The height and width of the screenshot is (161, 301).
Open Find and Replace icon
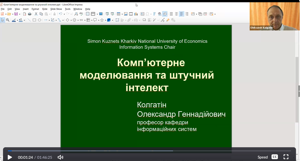coord(76,14)
